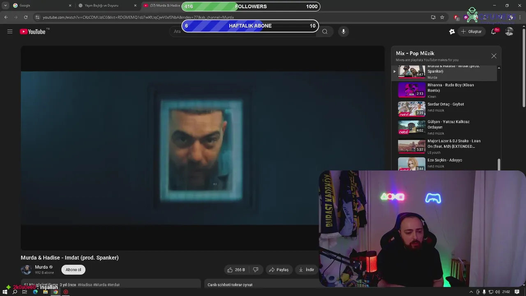Start voice search with the microphone
The height and width of the screenshot is (296, 526).
point(344,31)
